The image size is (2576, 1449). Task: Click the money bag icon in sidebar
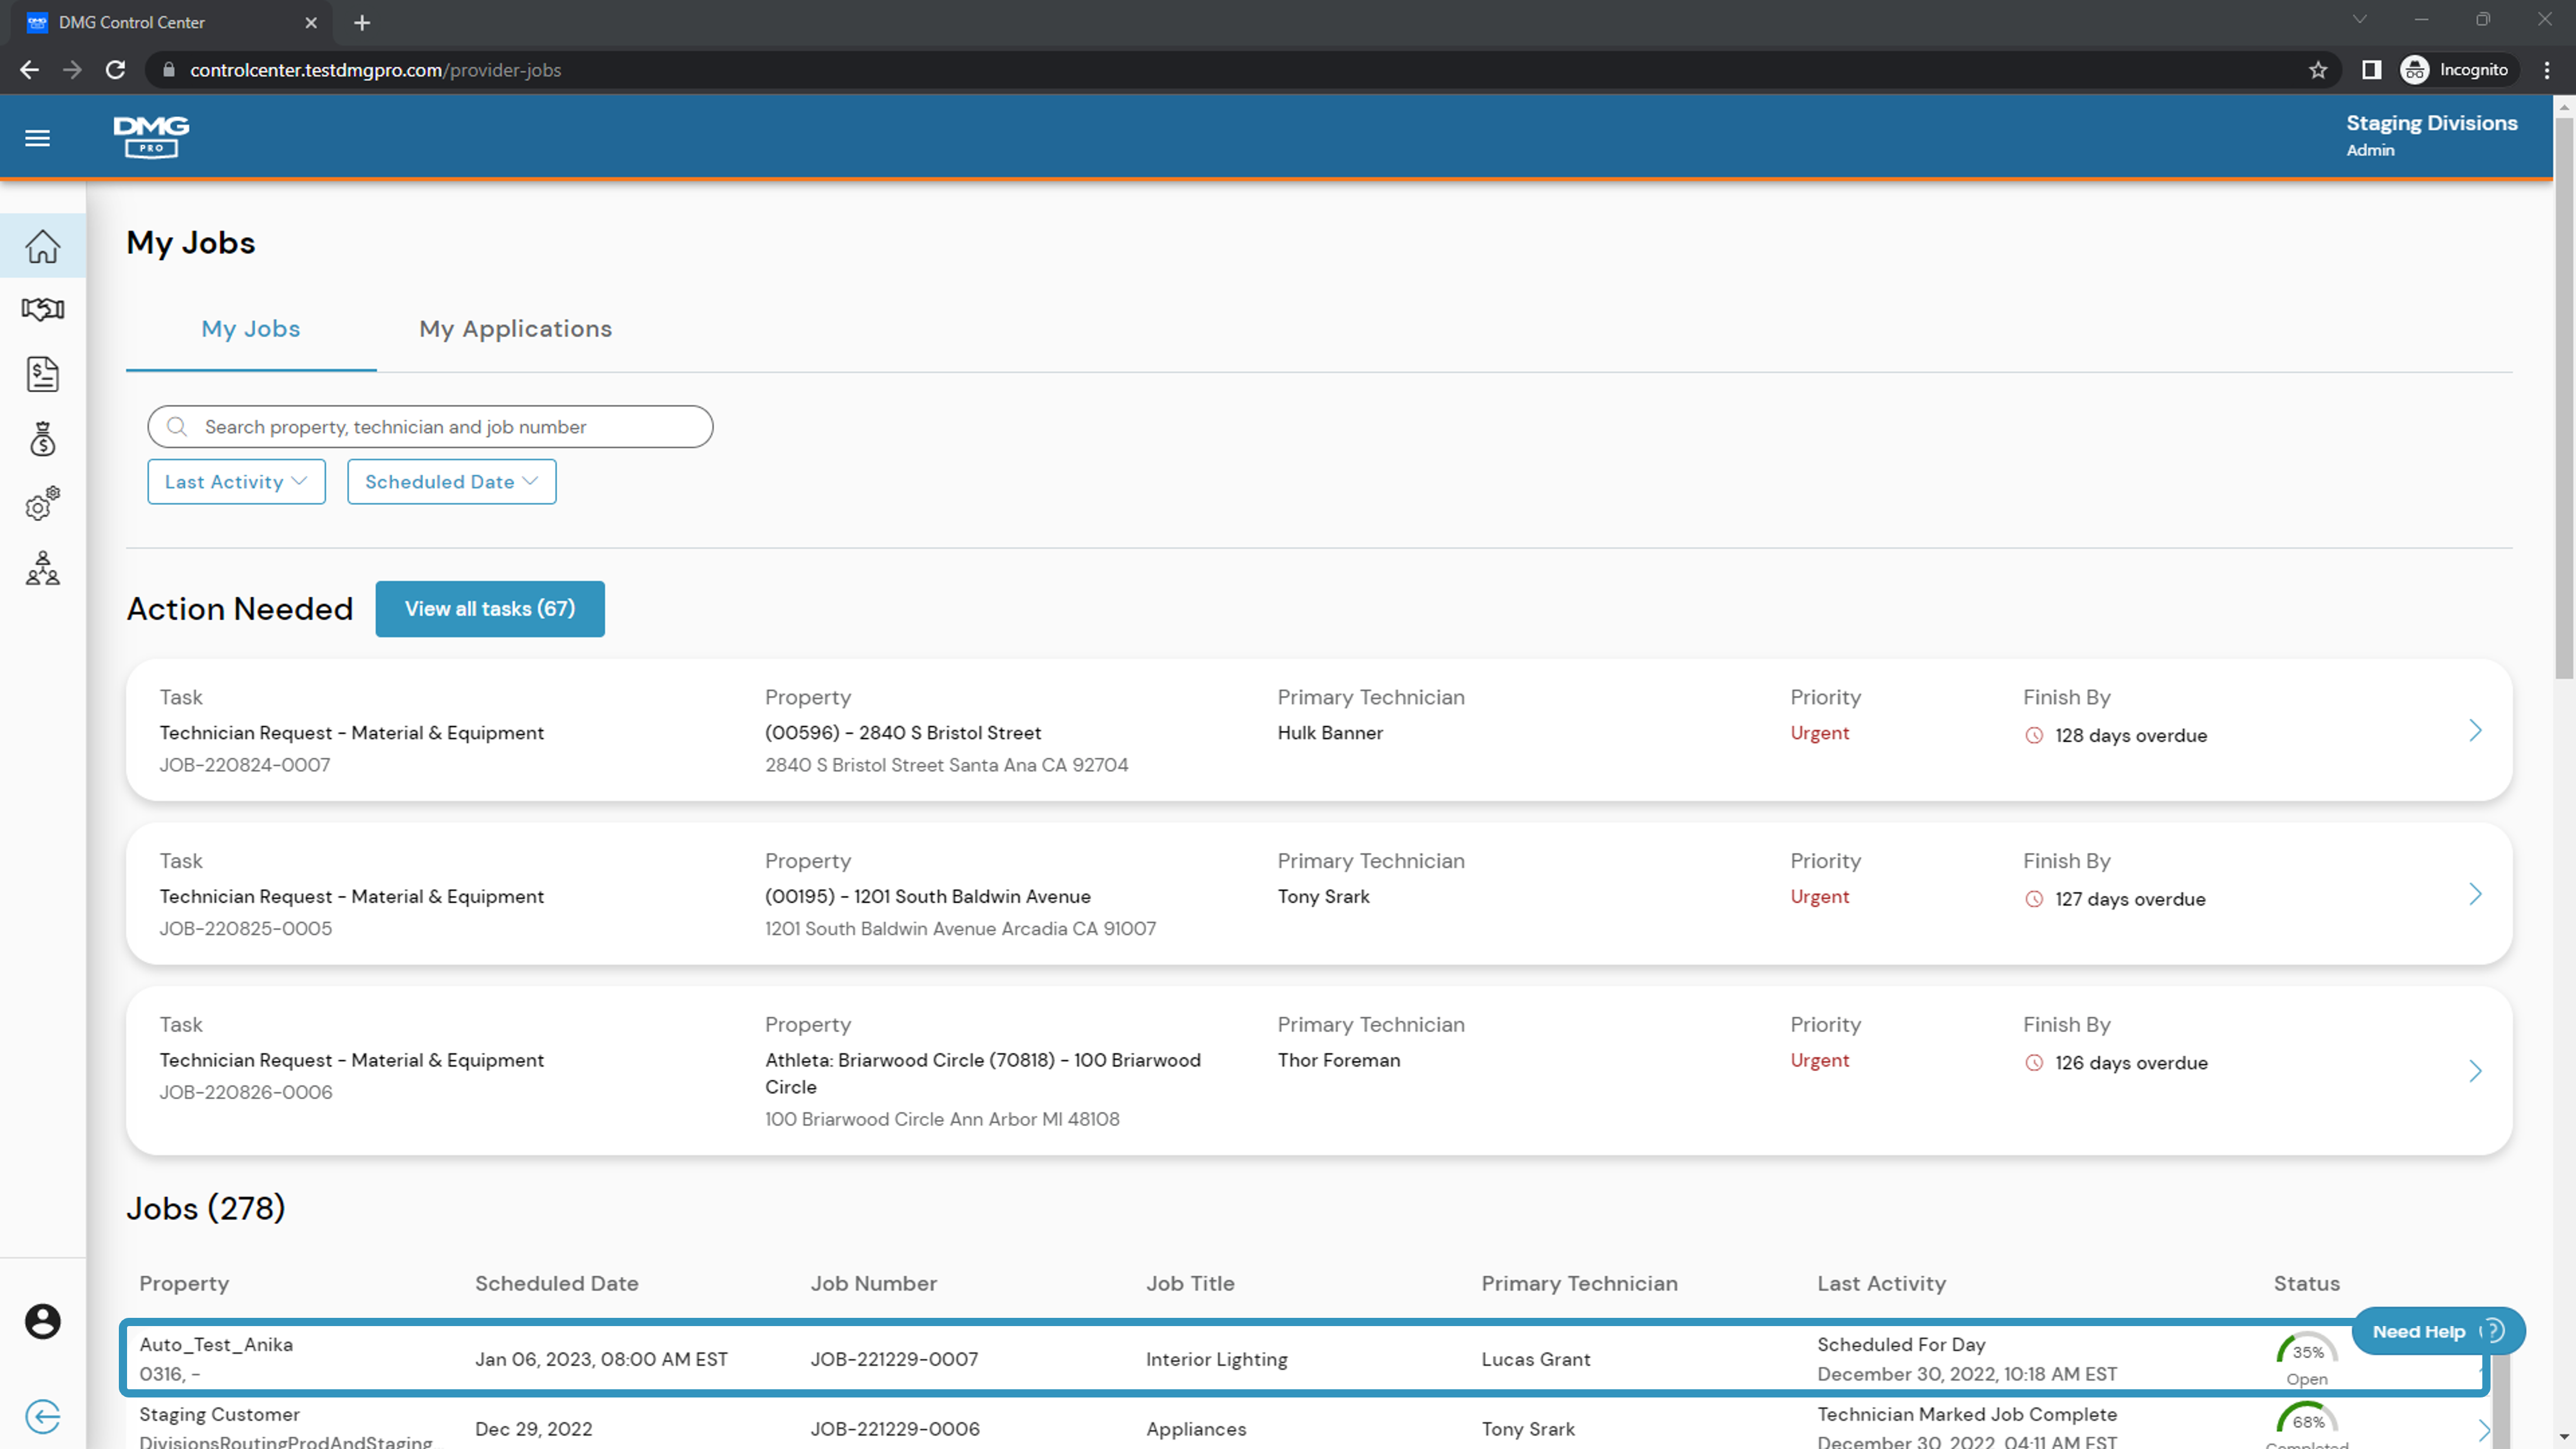(42, 439)
